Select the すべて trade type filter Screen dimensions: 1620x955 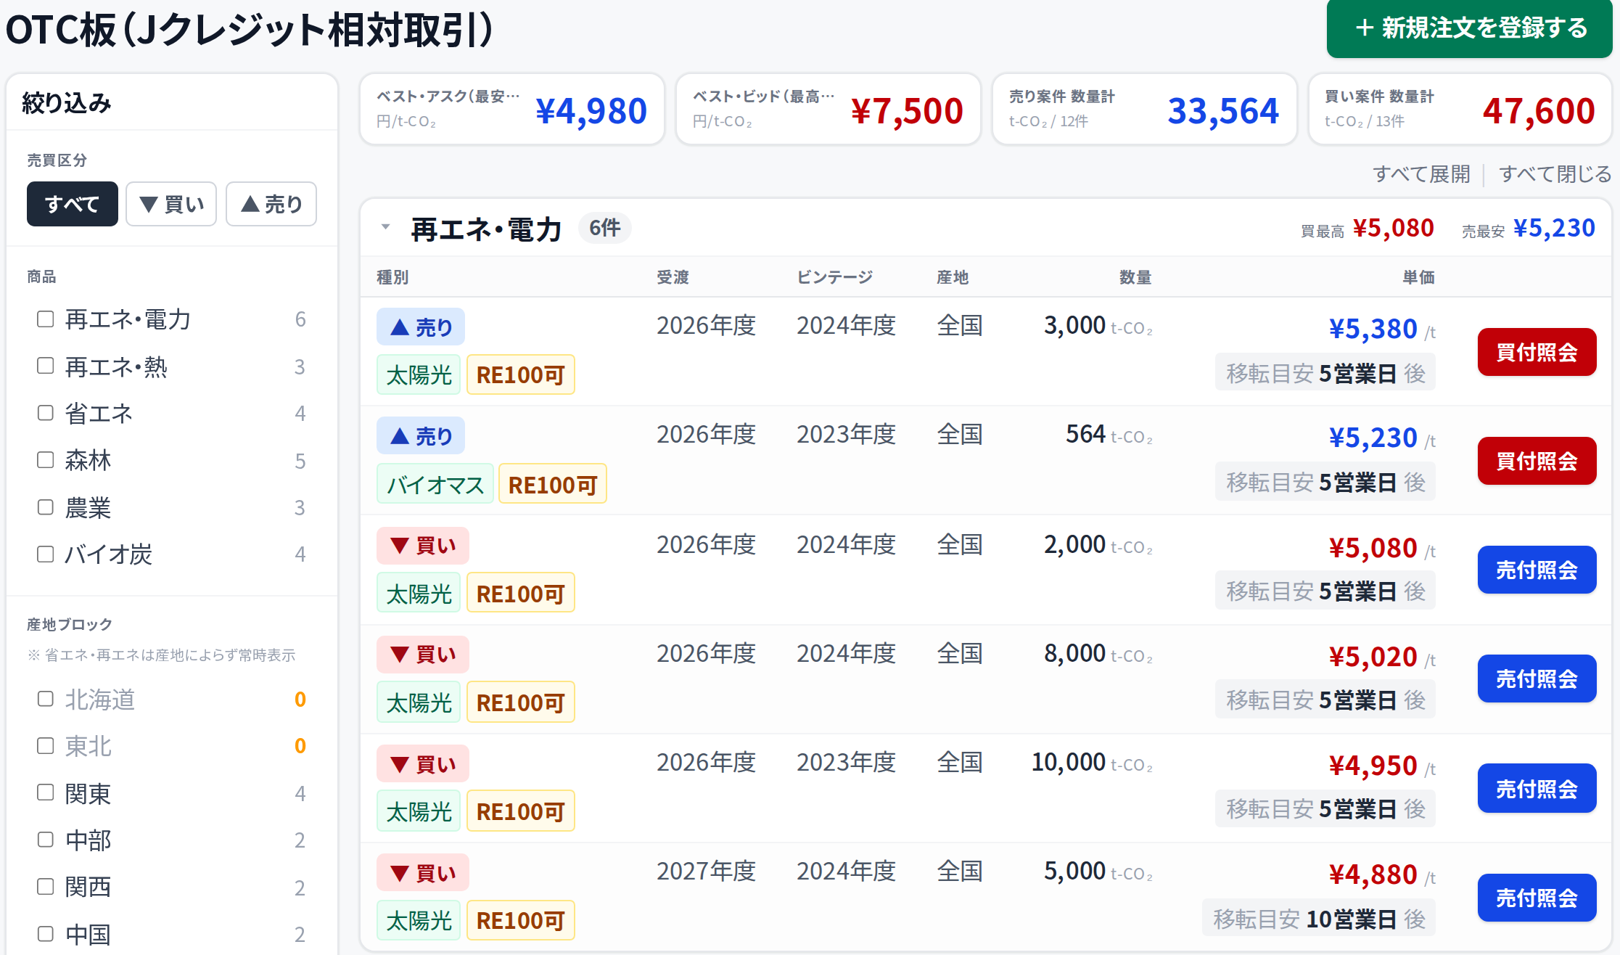pyautogui.click(x=72, y=204)
